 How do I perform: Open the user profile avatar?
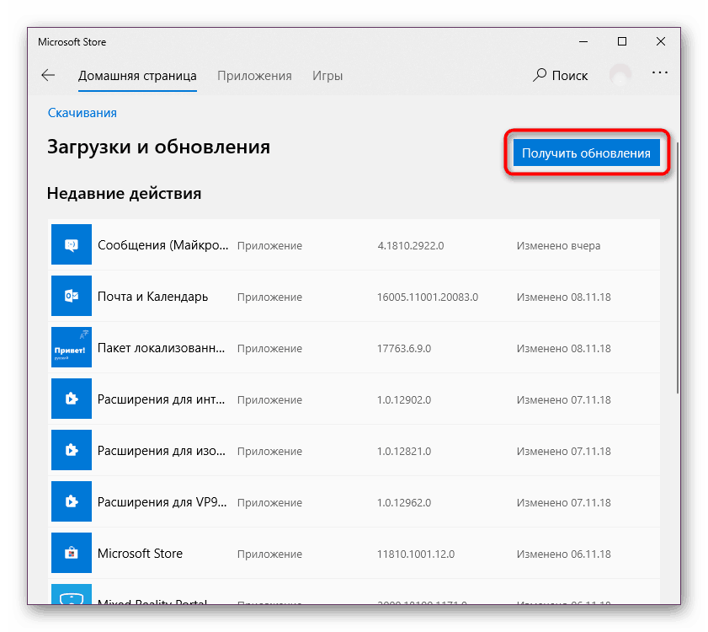(620, 75)
